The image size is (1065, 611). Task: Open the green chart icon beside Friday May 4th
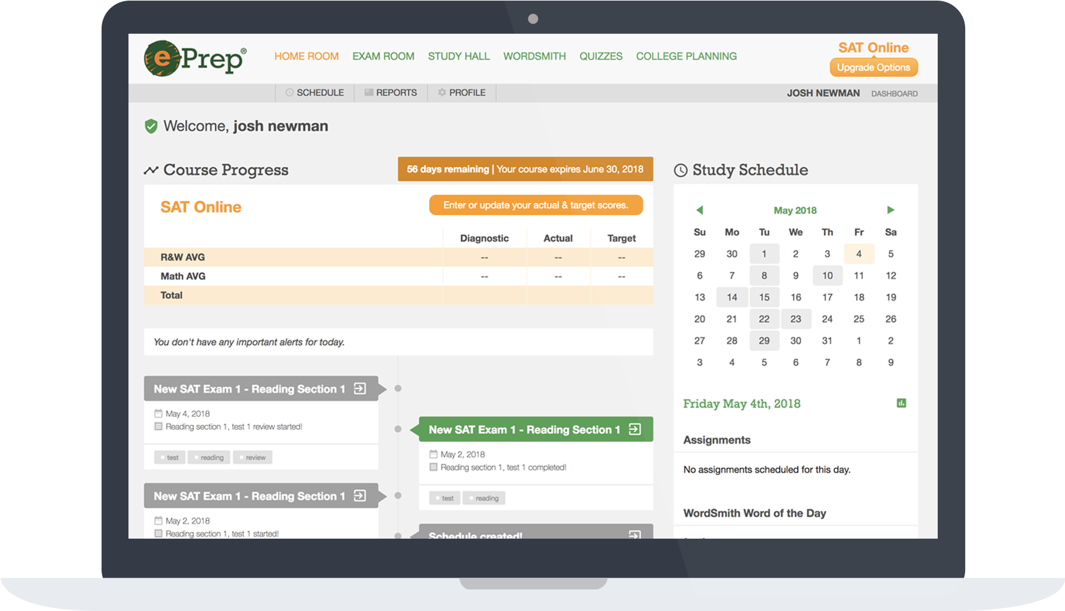tap(901, 403)
